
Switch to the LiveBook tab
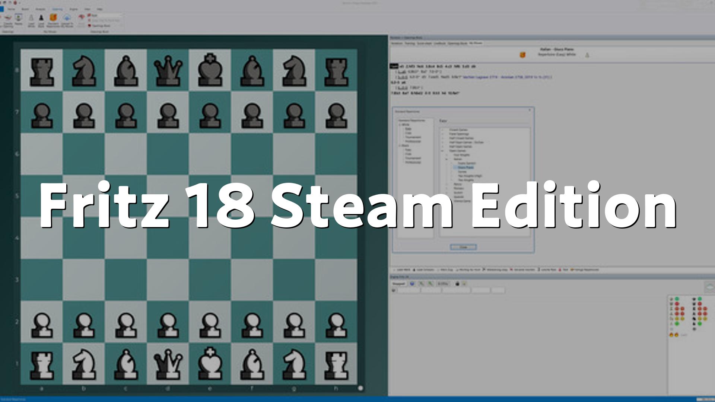[x=440, y=43]
